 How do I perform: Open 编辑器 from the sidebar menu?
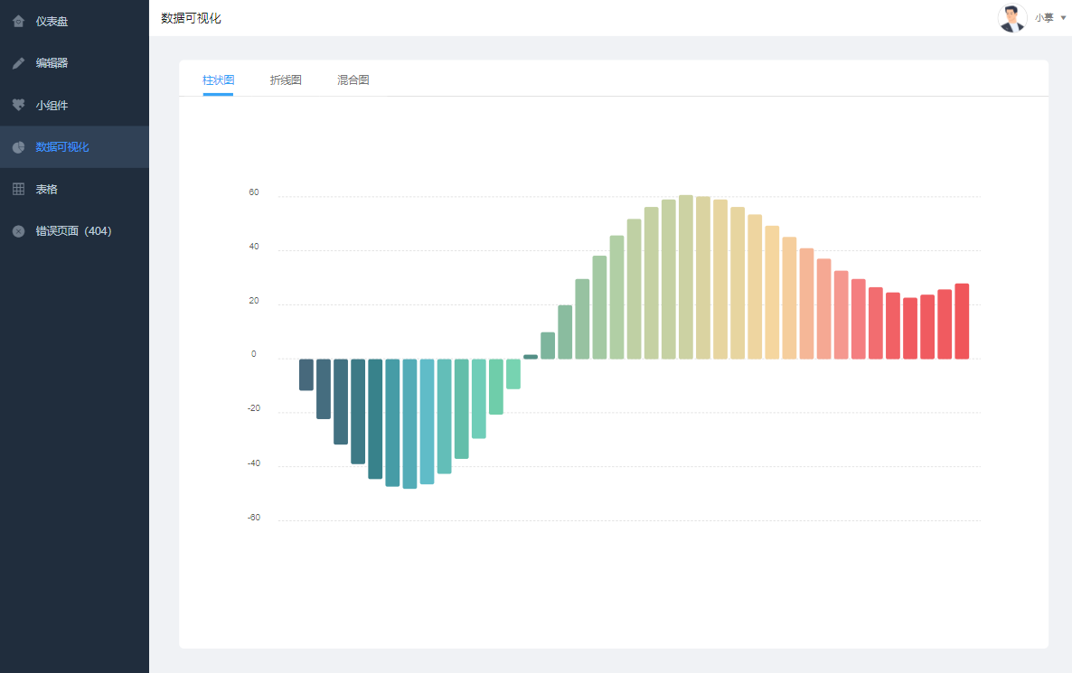[x=52, y=63]
